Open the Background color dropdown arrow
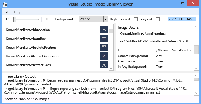201x104 pixels. pyautogui.click(x=105, y=19)
